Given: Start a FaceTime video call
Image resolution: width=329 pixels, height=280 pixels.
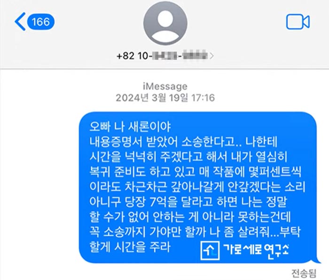Looking at the screenshot, I should [x=298, y=22].
